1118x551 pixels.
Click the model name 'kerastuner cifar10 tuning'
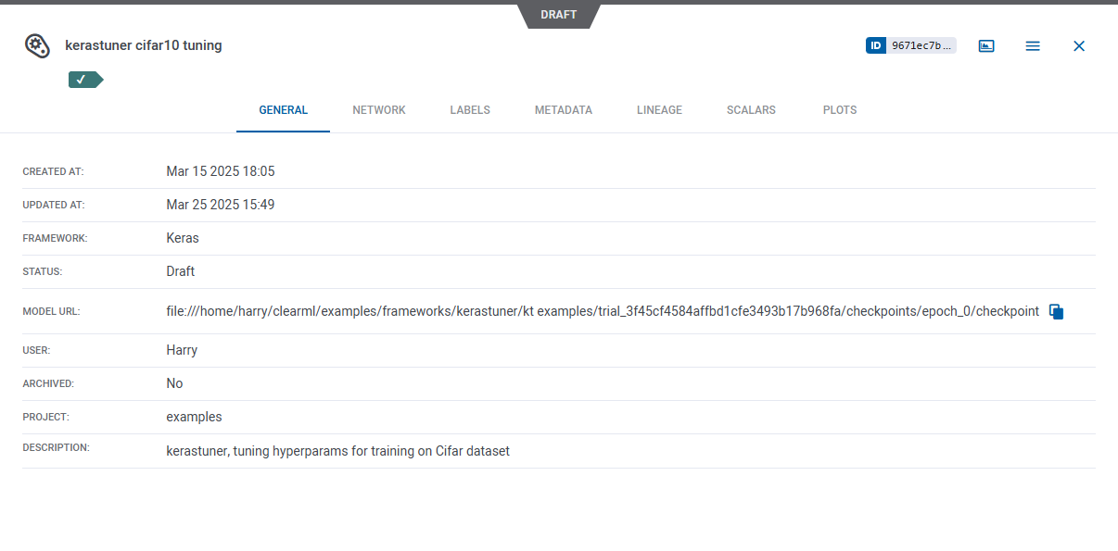144,45
